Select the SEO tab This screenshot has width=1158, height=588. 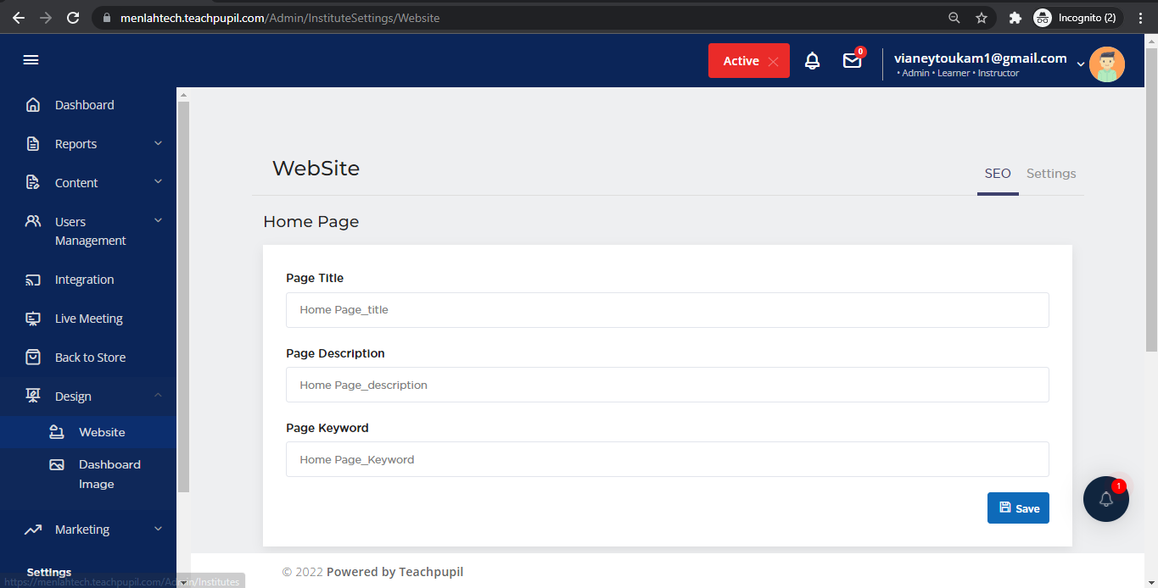997,174
